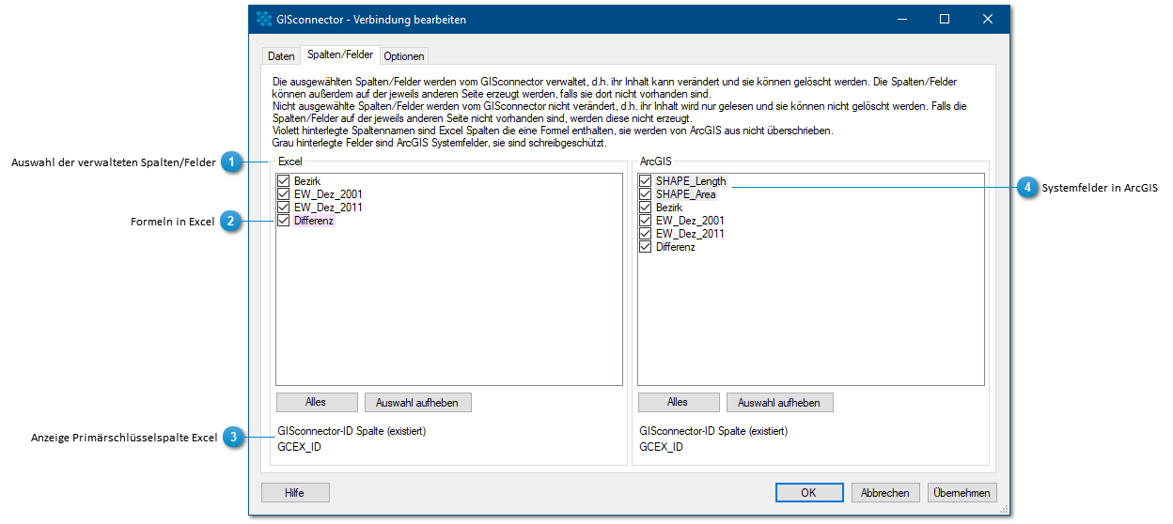Click the resize grip at the dialog corner
1173x524 pixels.
[1004, 509]
